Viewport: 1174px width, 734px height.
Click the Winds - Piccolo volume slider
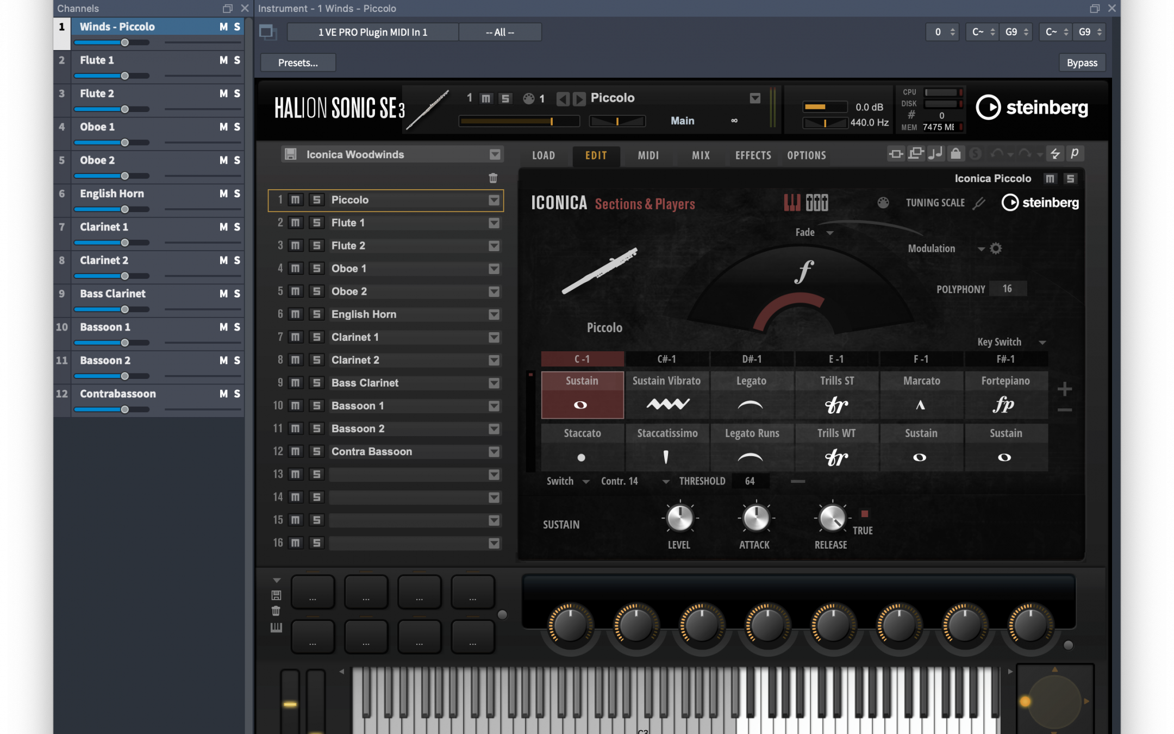[x=111, y=42]
